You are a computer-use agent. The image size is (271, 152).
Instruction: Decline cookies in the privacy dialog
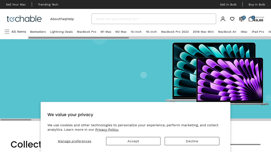(192, 141)
